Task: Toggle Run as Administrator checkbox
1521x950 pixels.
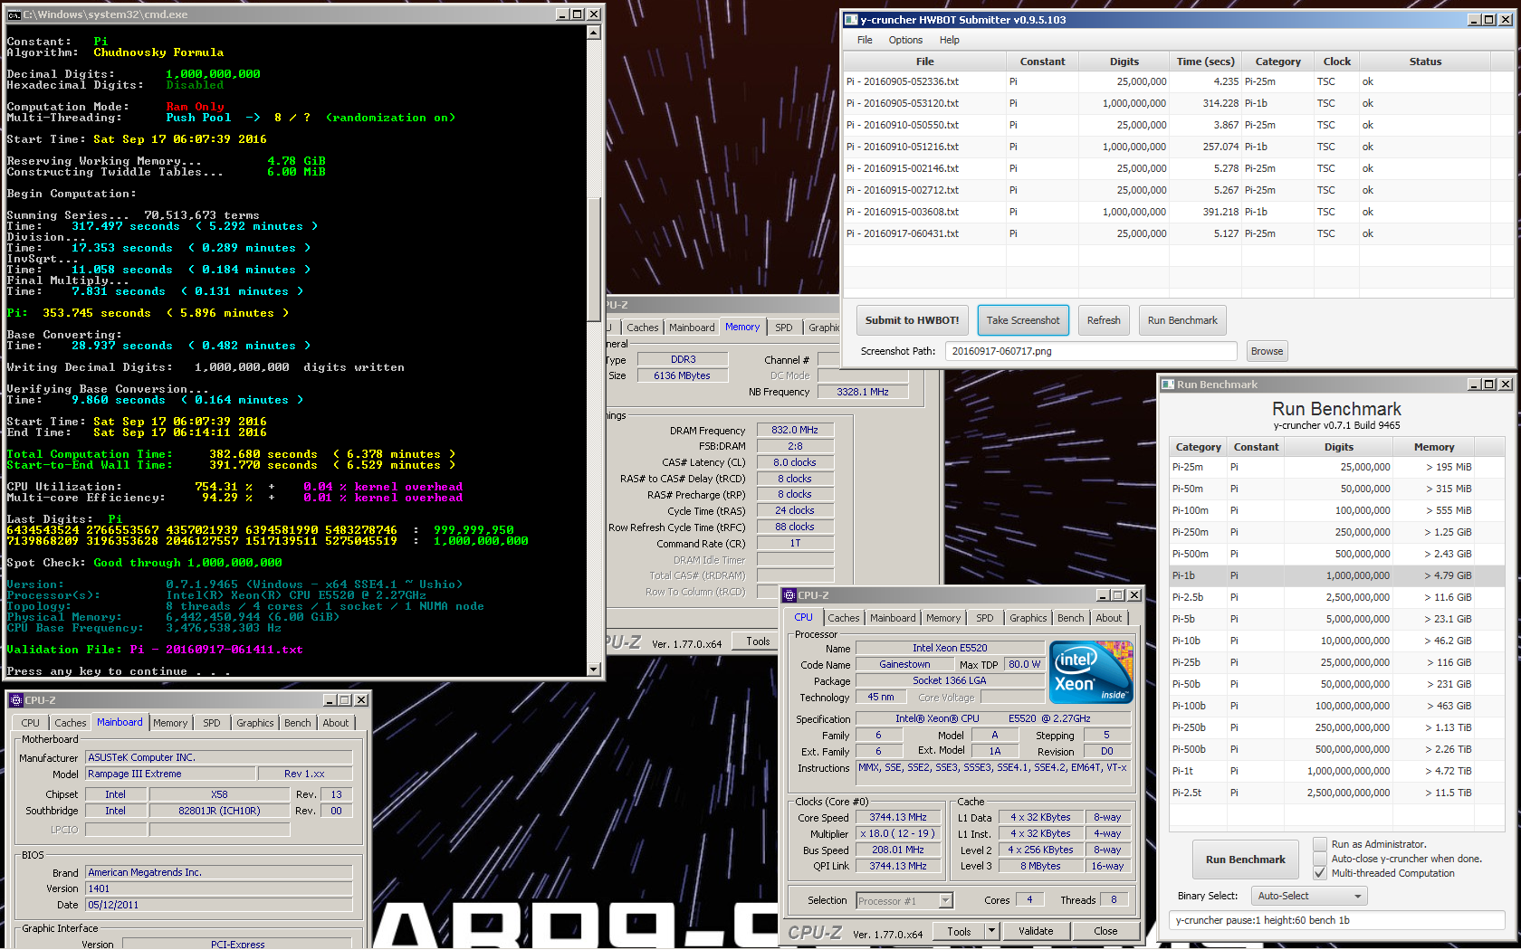Action: click(1320, 844)
